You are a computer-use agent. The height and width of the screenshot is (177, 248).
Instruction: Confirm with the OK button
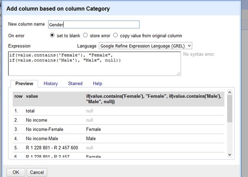16,172
